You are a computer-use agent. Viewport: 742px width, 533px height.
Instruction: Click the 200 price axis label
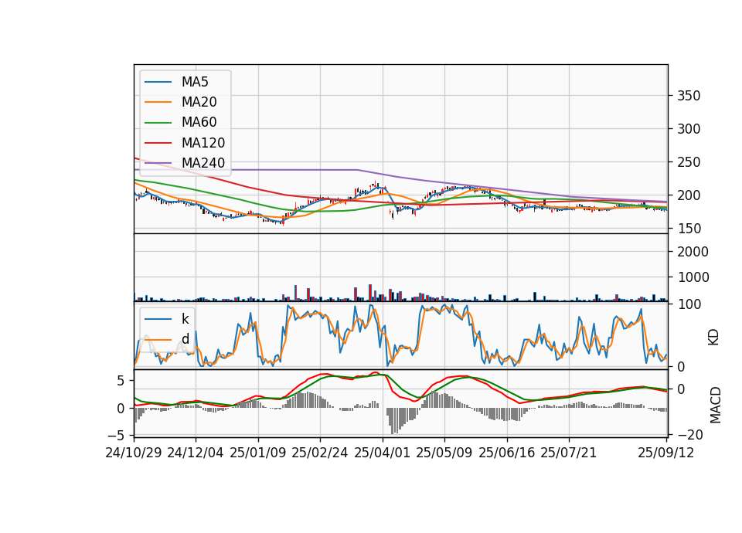(689, 195)
